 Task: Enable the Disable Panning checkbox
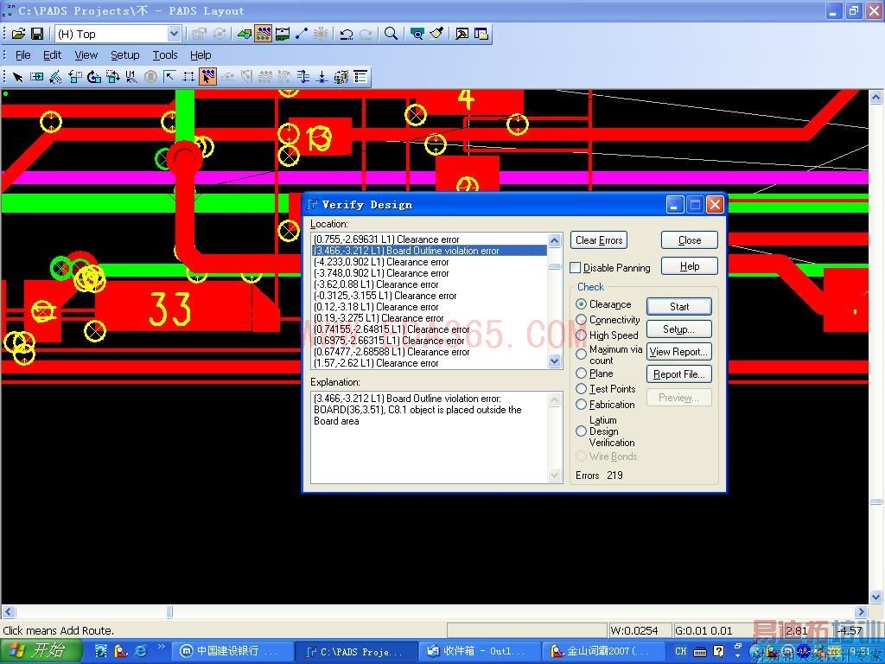point(576,268)
